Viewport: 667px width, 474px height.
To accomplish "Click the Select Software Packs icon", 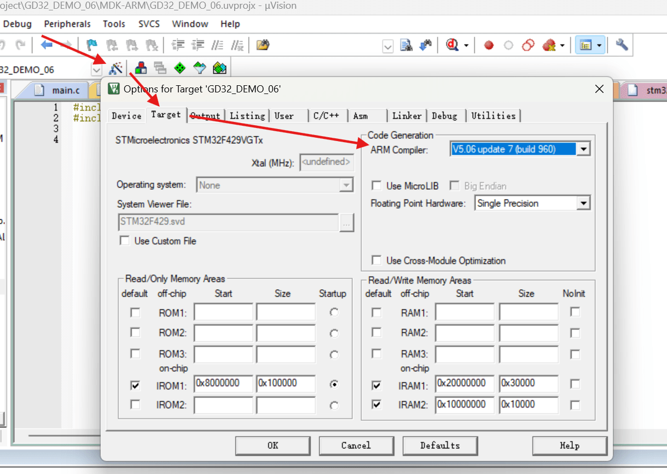I will coord(200,68).
